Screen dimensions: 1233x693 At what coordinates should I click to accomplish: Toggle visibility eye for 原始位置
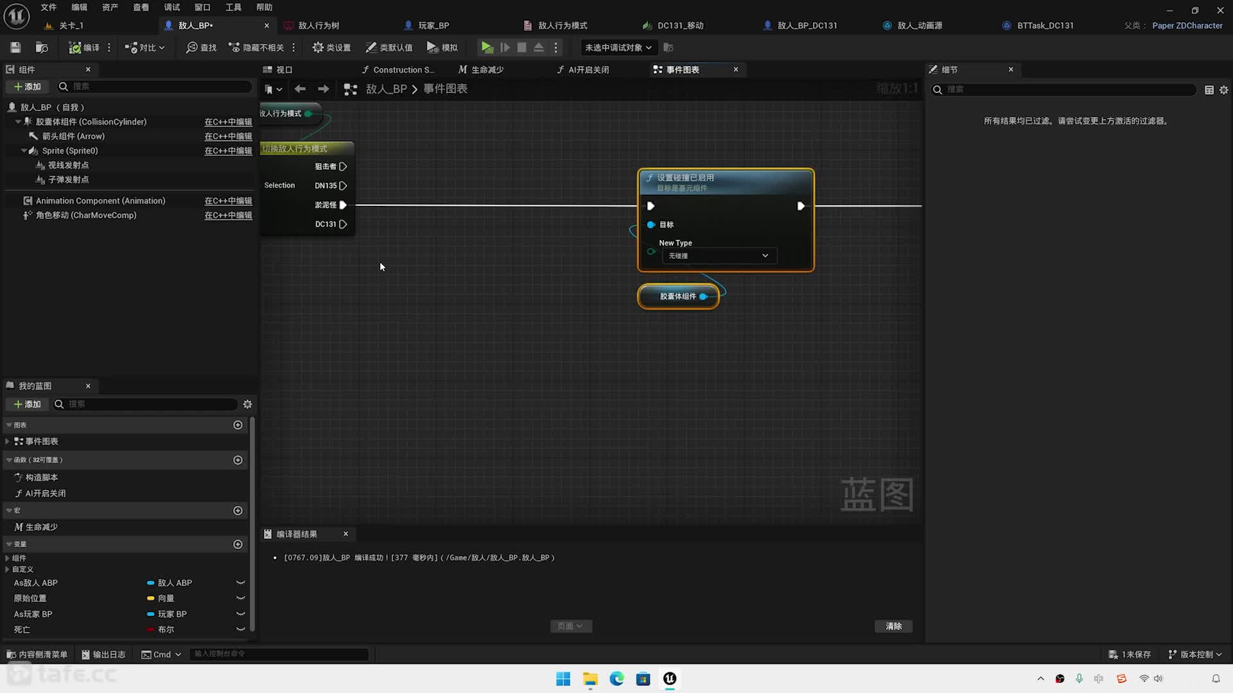[x=241, y=598]
